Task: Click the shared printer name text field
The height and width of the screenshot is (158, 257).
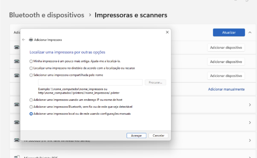Action: click(90, 82)
